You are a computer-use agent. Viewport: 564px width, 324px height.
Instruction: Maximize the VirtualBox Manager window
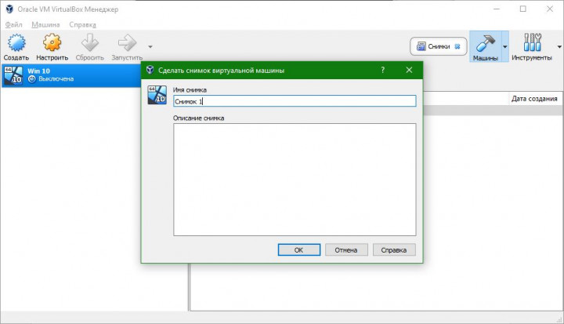(x=523, y=9)
